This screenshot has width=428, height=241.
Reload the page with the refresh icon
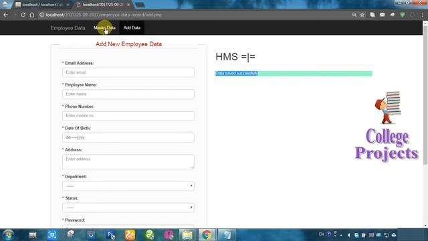click(x=23, y=15)
